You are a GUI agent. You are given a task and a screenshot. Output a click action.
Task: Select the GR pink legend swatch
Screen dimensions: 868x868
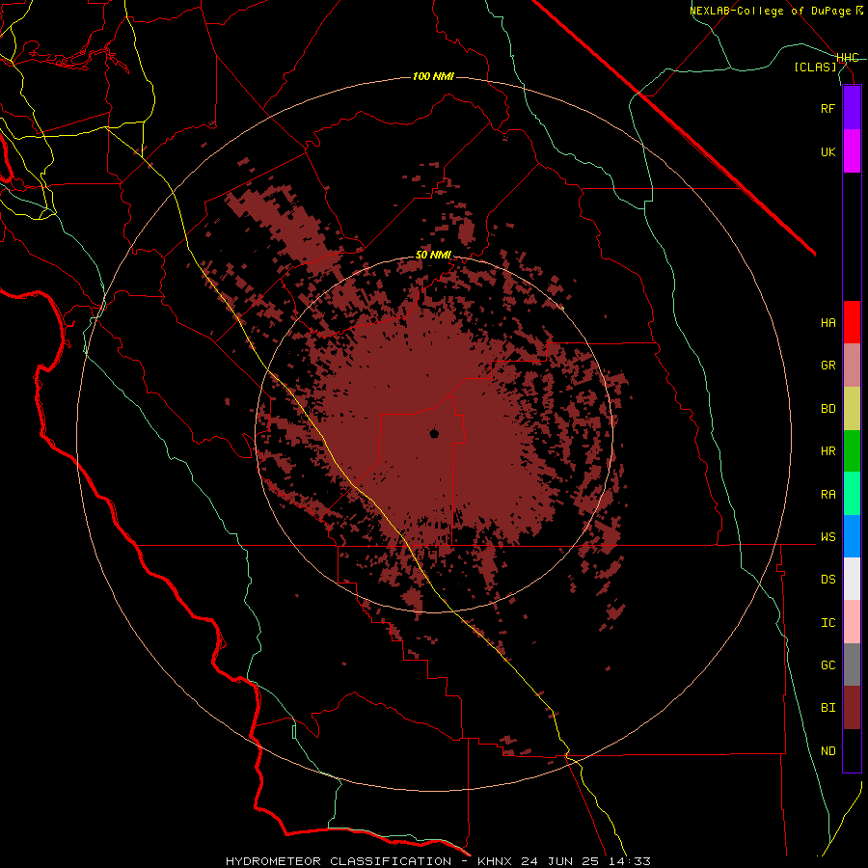click(x=852, y=366)
